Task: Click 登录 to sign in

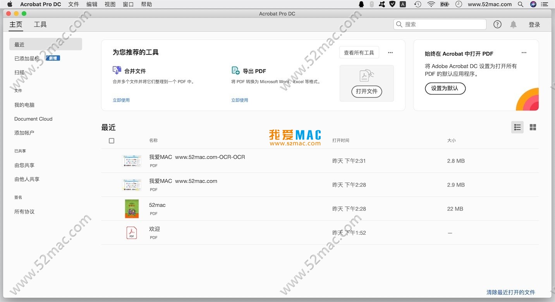Action: coord(534,24)
